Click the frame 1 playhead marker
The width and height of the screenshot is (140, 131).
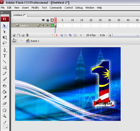coord(55,20)
